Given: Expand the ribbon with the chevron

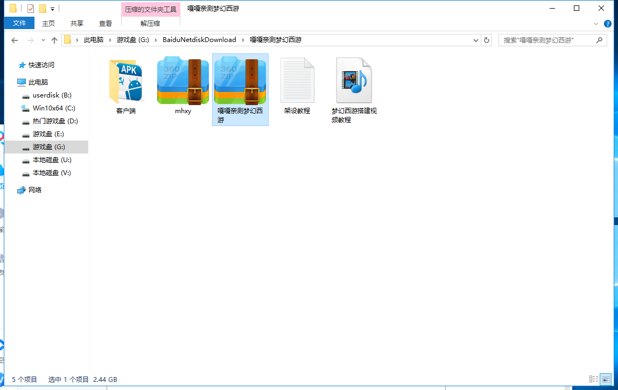Looking at the screenshot, I should point(595,24).
